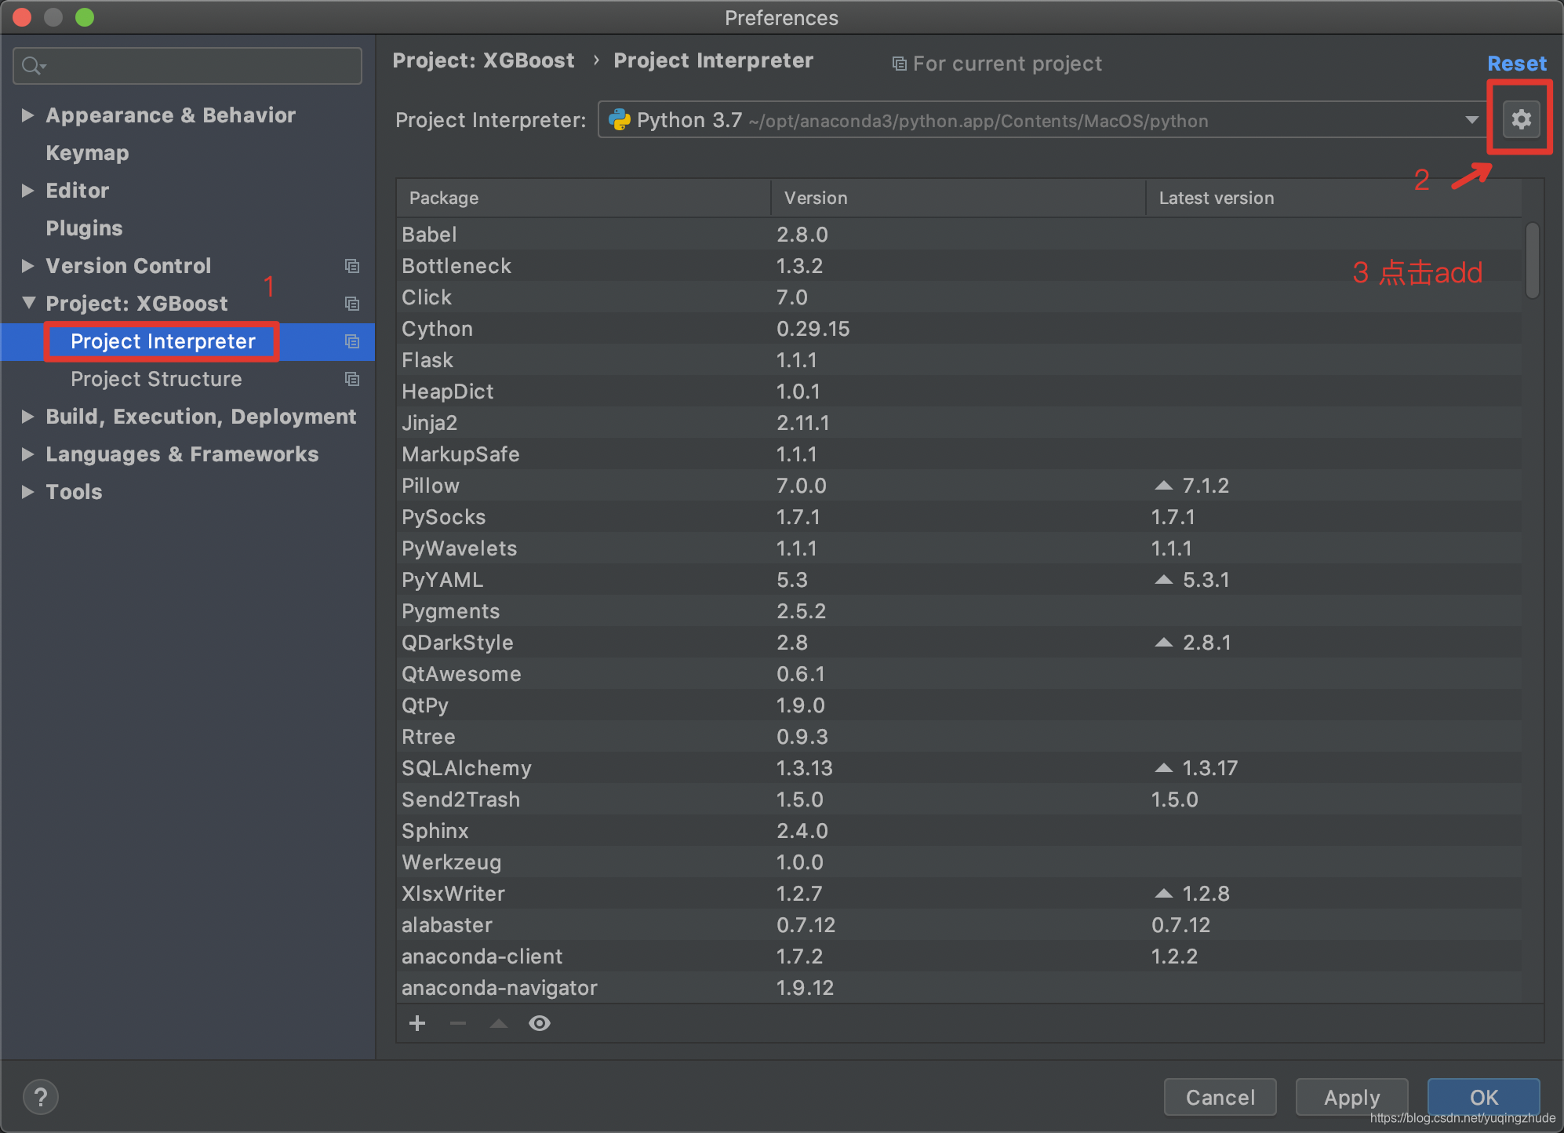The width and height of the screenshot is (1564, 1133).
Task: Click the For current project icon
Action: pyautogui.click(x=900, y=64)
